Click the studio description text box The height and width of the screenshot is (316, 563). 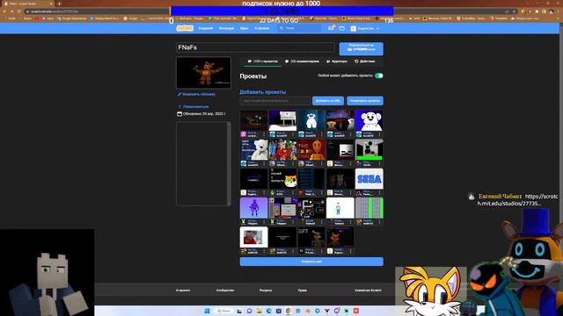pyautogui.click(x=201, y=163)
